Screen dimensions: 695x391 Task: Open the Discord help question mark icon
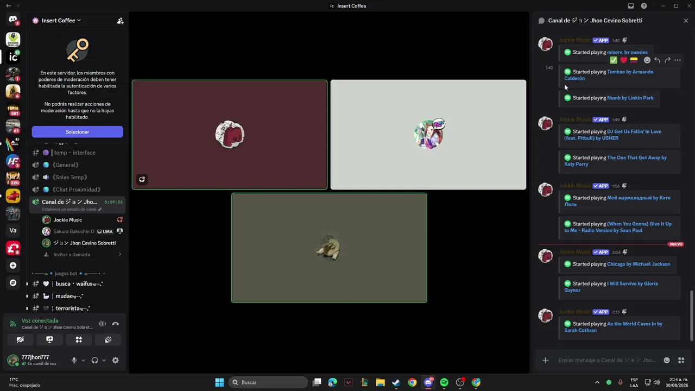644,6
